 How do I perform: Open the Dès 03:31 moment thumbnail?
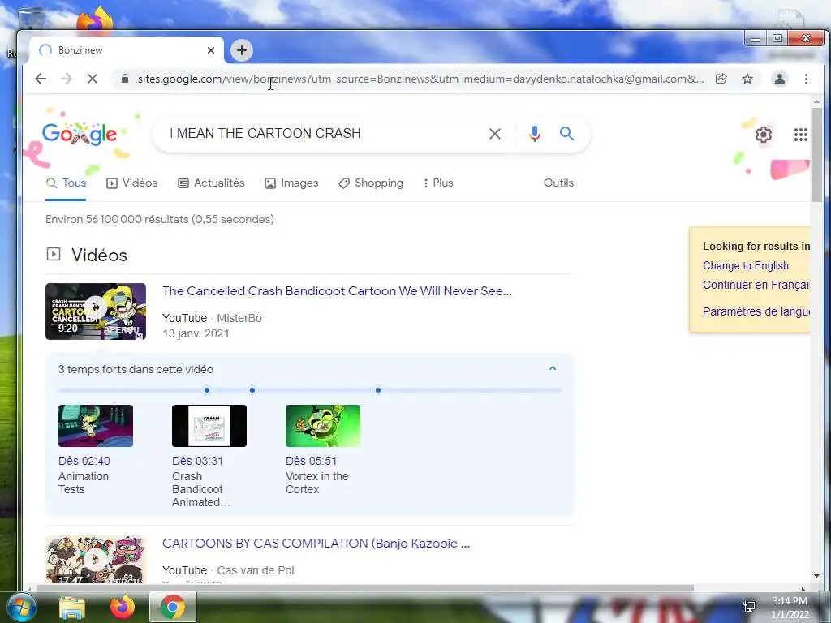[x=209, y=426]
